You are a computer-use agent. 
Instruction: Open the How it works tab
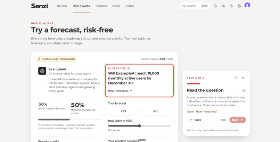pos(81,6)
